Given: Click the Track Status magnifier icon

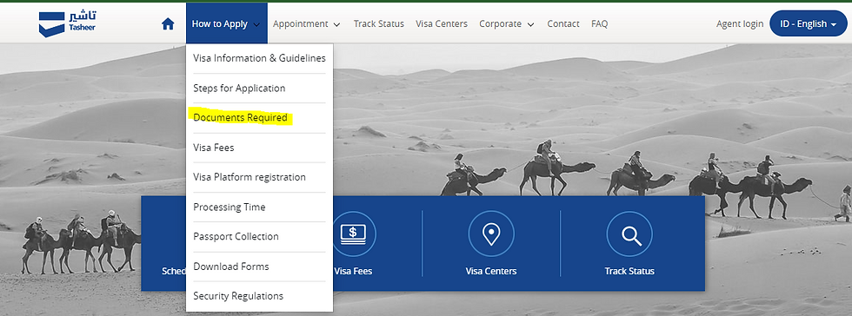Looking at the screenshot, I should [629, 234].
